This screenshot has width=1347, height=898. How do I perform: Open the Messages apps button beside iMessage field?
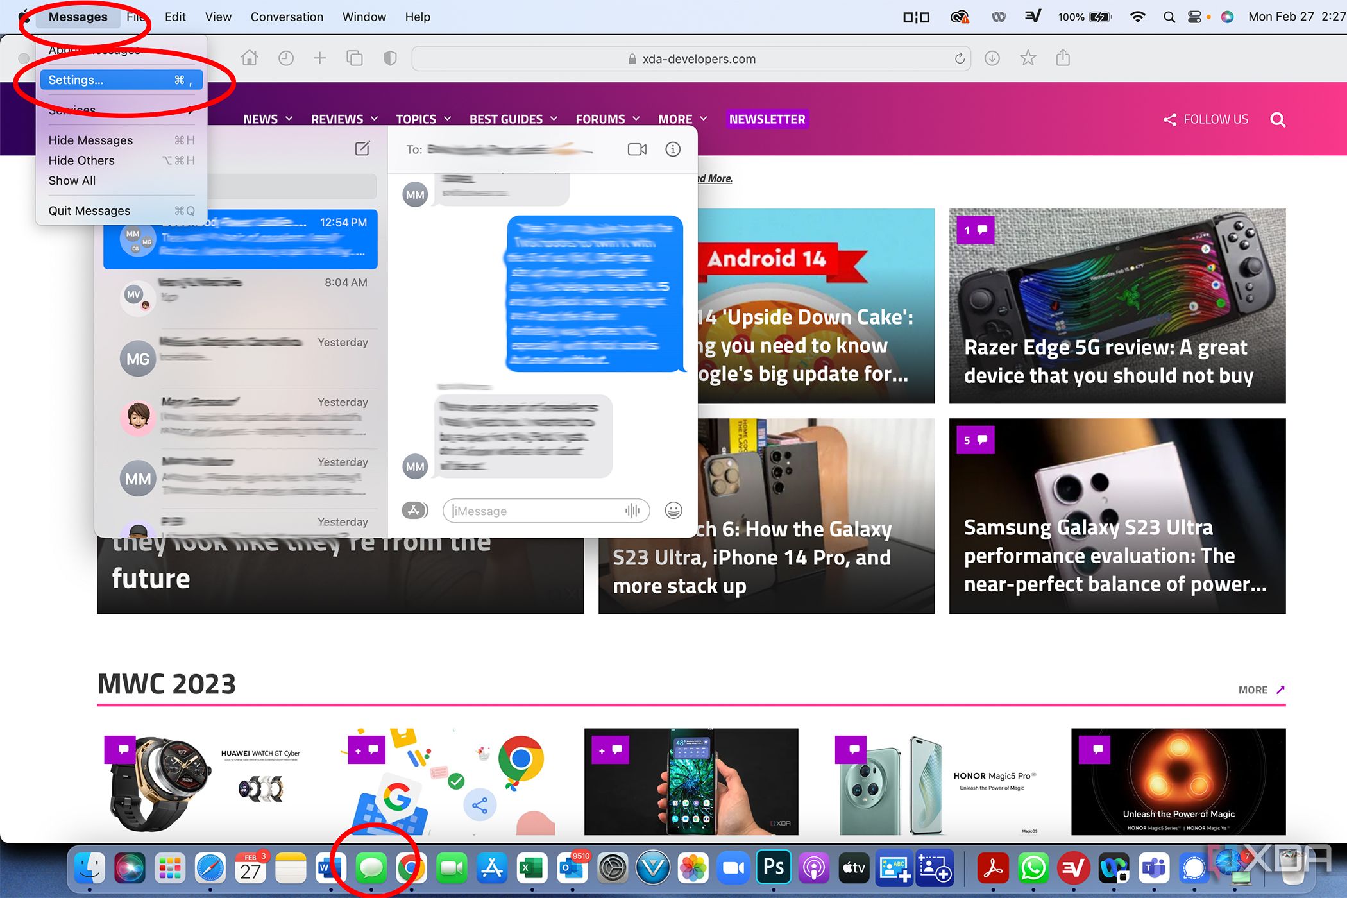click(x=414, y=511)
